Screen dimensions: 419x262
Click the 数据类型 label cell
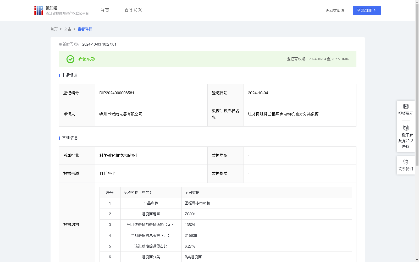click(x=225, y=156)
